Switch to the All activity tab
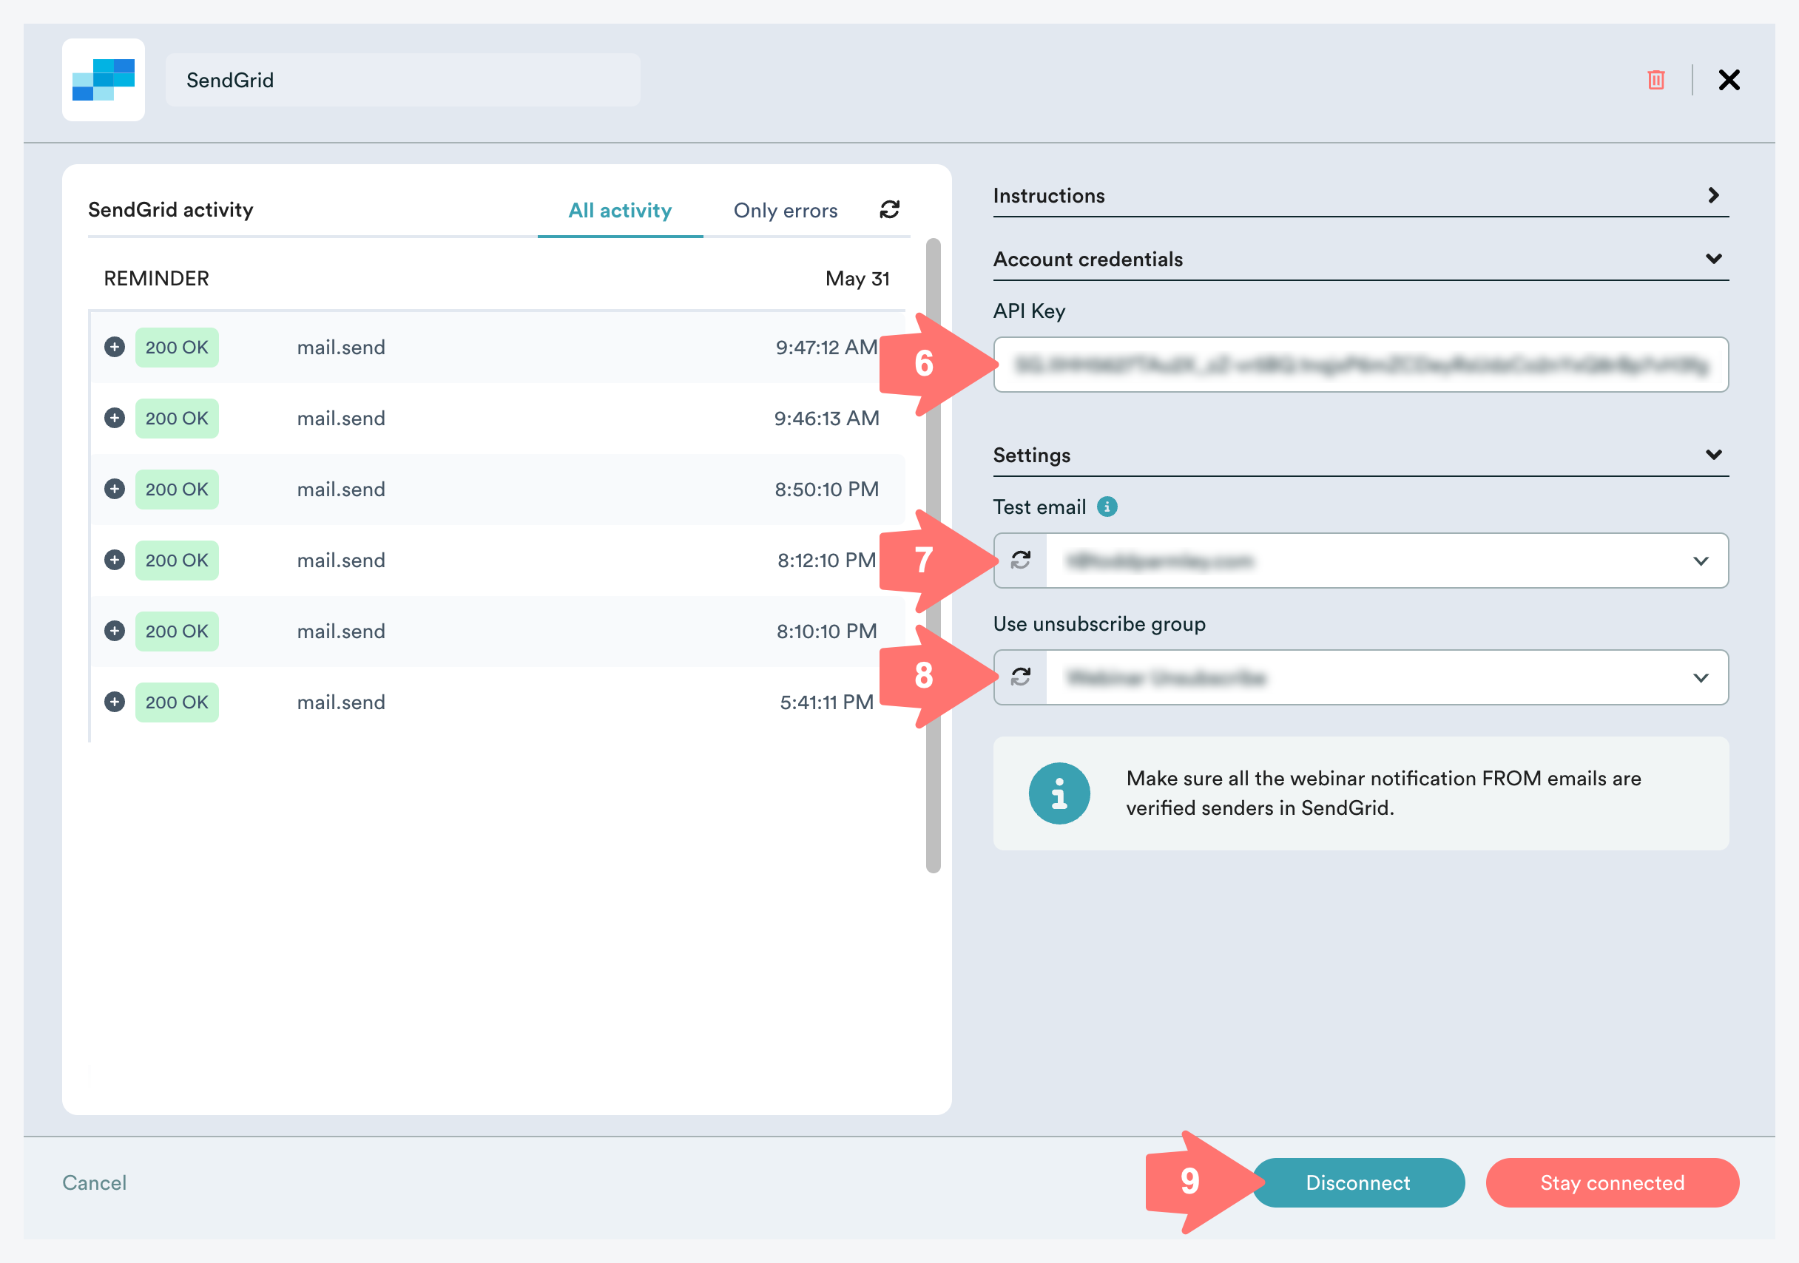The image size is (1799, 1263). tap(620, 210)
